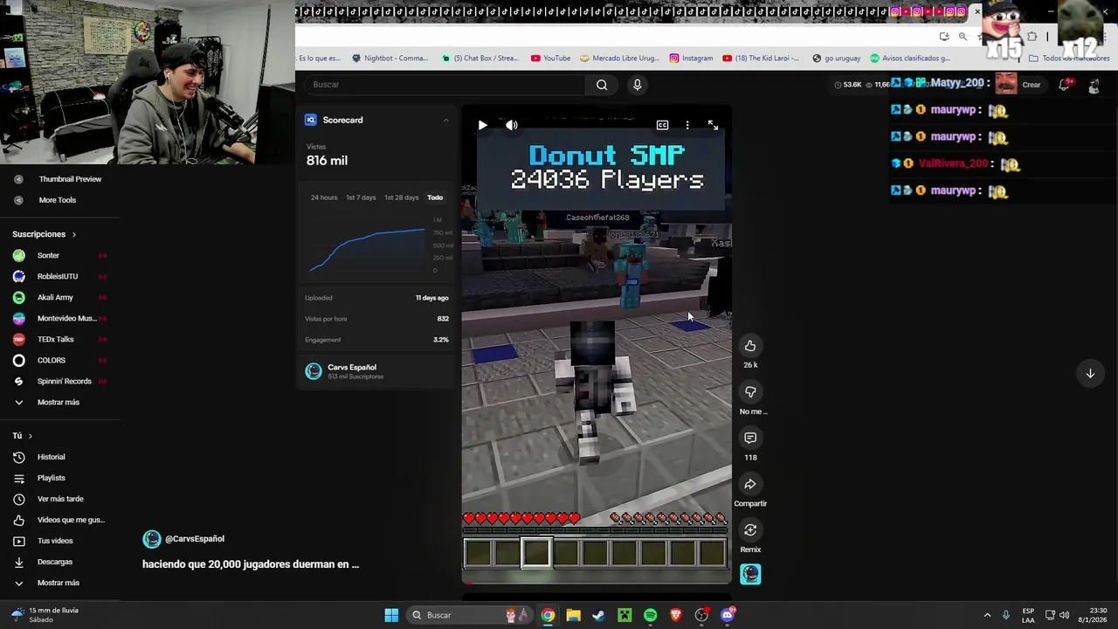Play the Donut SMP short video
The height and width of the screenshot is (629, 1118).
point(482,125)
